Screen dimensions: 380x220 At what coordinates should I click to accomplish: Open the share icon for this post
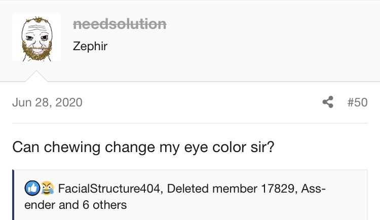328,102
